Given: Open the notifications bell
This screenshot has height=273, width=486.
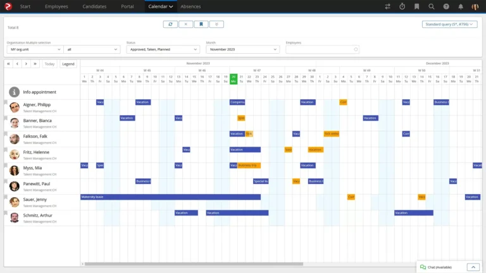Looking at the screenshot, I should click(460, 6).
